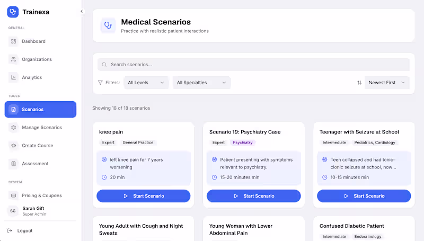This screenshot has height=241, width=424.
Task: Click the Logout icon
Action: pos(10,231)
